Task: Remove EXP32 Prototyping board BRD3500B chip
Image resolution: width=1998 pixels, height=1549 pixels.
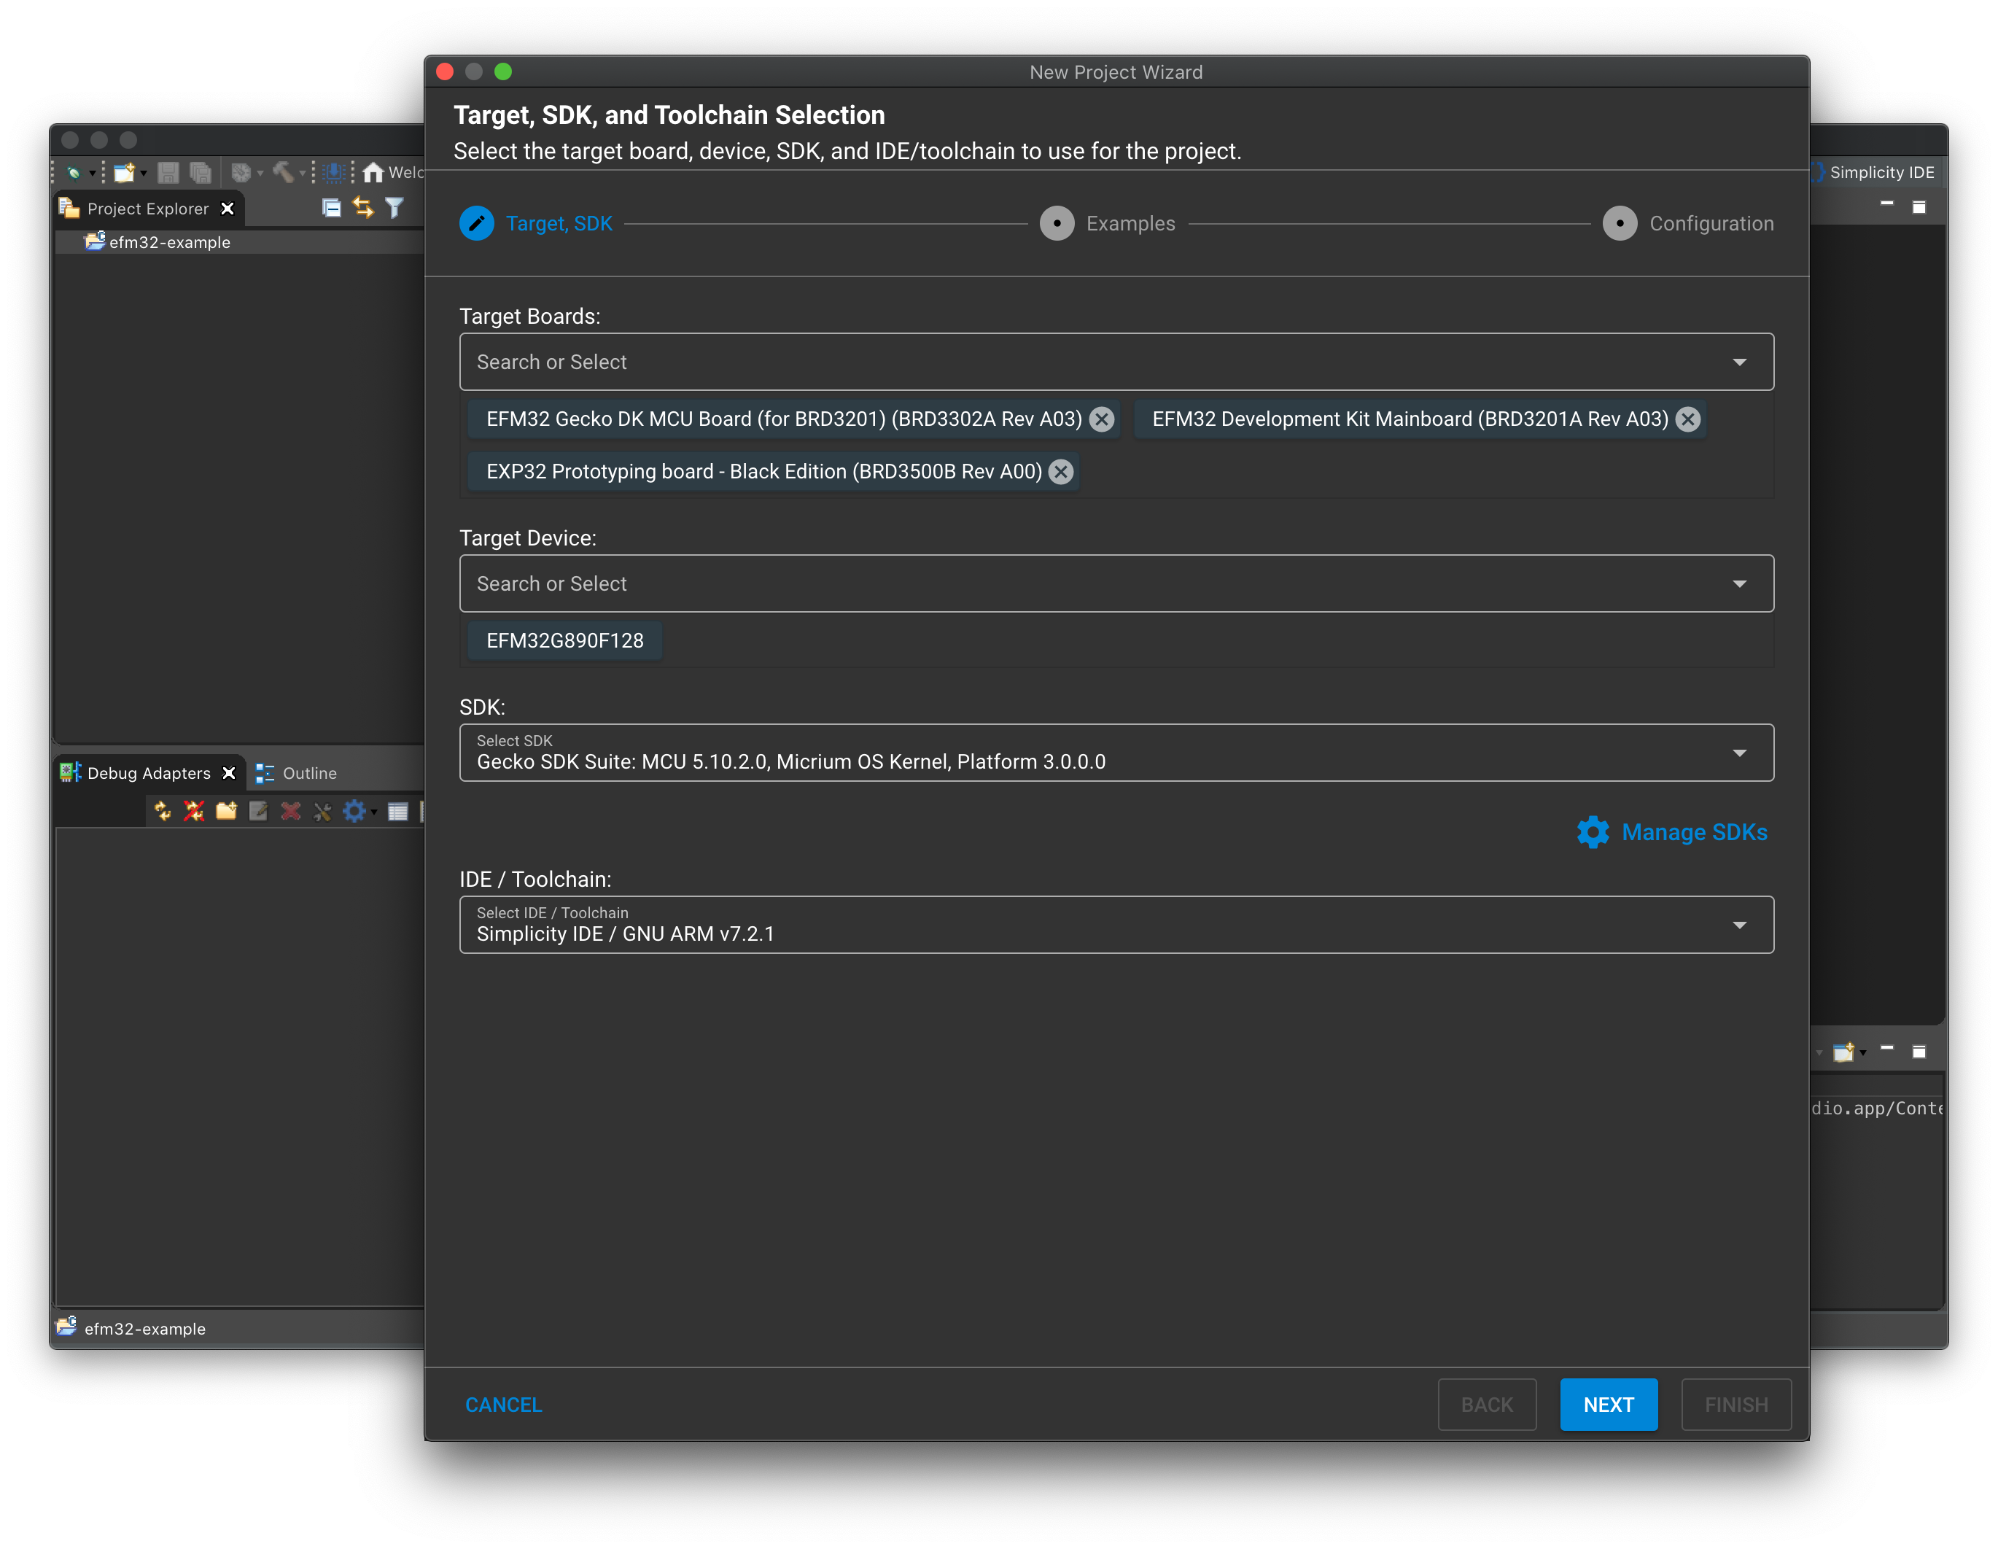Action: 1060,471
